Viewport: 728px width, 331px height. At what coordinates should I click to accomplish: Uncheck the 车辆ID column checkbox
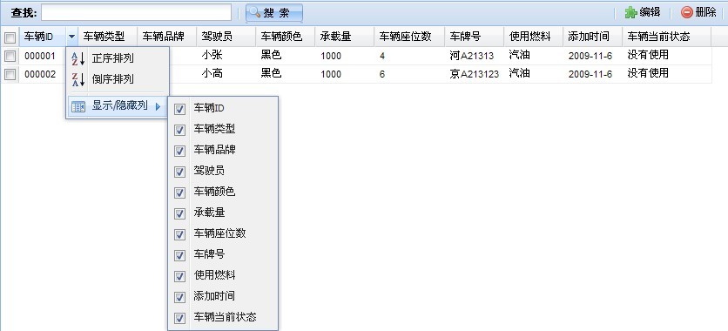tap(179, 109)
